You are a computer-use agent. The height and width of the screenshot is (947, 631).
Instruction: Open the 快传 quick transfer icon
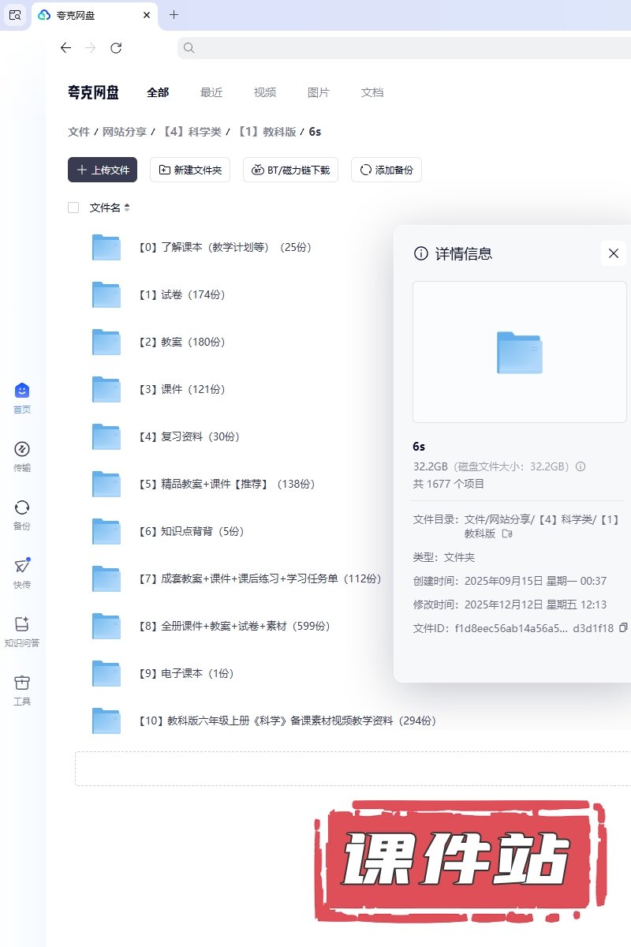[22, 566]
